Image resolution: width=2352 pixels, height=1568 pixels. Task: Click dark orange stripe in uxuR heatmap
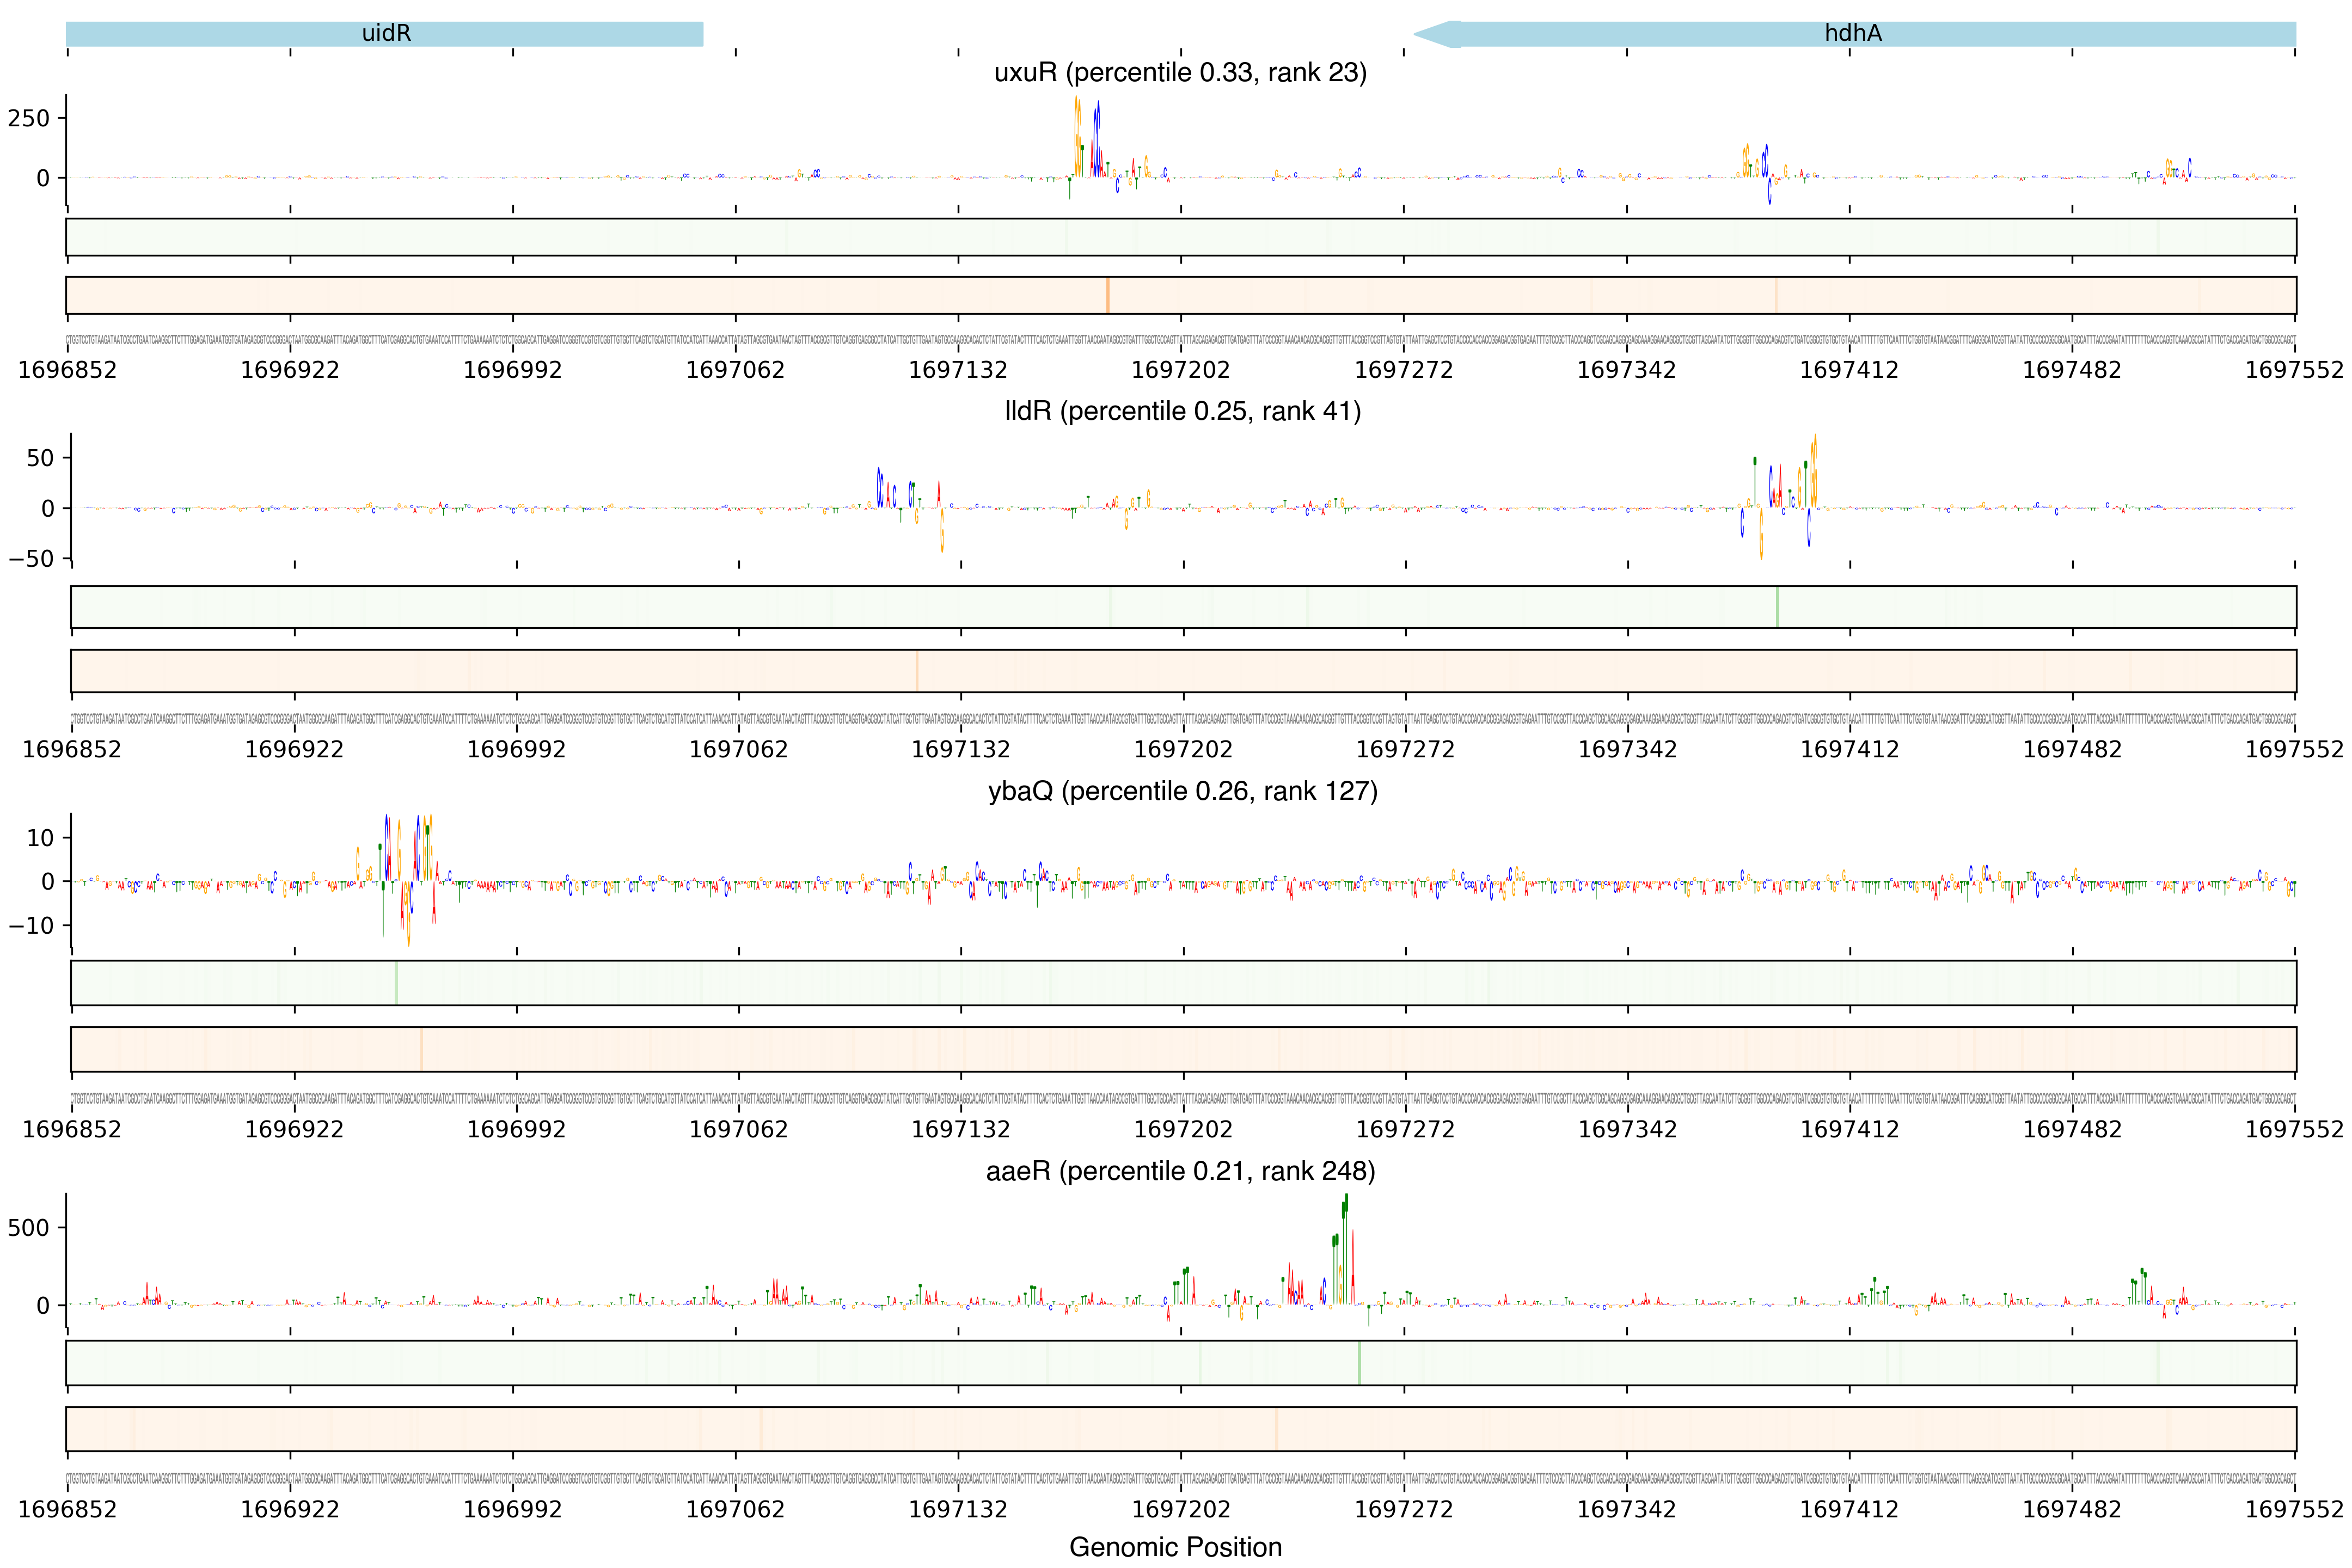pos(1107,295)
